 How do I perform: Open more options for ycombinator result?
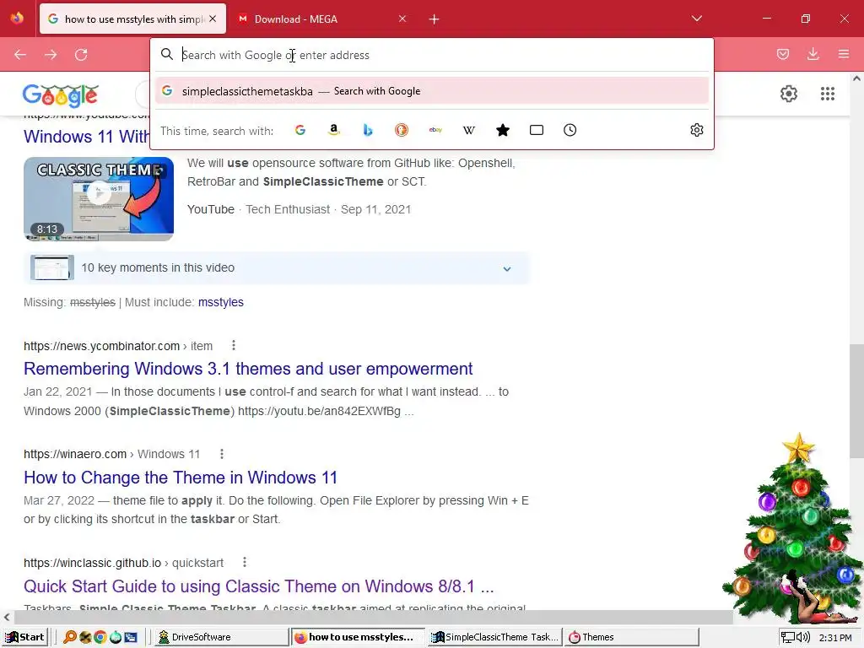234,345
